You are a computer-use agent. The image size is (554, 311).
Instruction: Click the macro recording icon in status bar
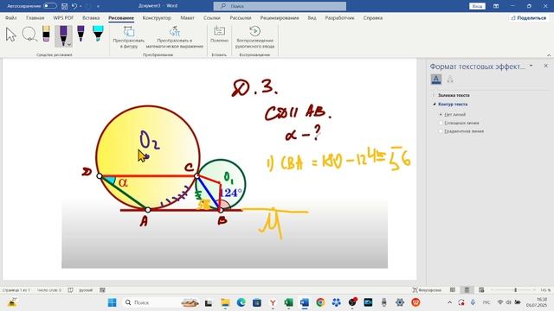click(102, 290)
